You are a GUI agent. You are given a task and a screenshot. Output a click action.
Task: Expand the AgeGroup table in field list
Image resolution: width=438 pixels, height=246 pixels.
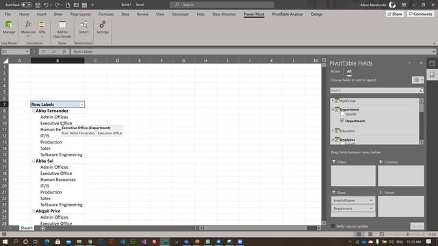[x=333, y=100]
